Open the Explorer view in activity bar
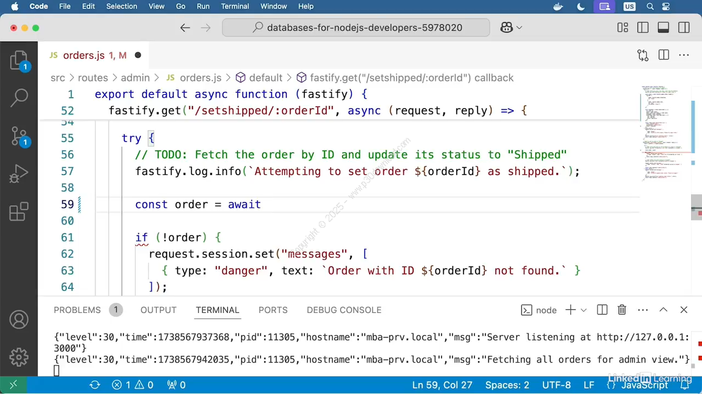Screen dimensions: 702x394 pos(19,60)
